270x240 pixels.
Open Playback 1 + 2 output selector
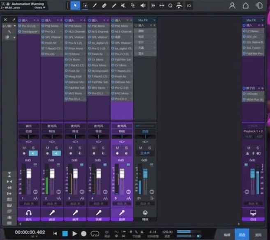tap(253, 131)
